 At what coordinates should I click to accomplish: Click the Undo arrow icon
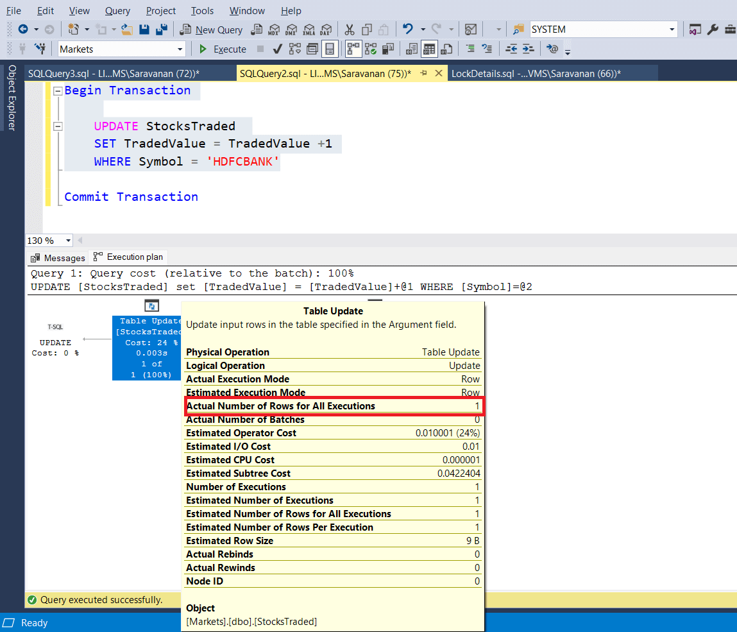point(407,30)
